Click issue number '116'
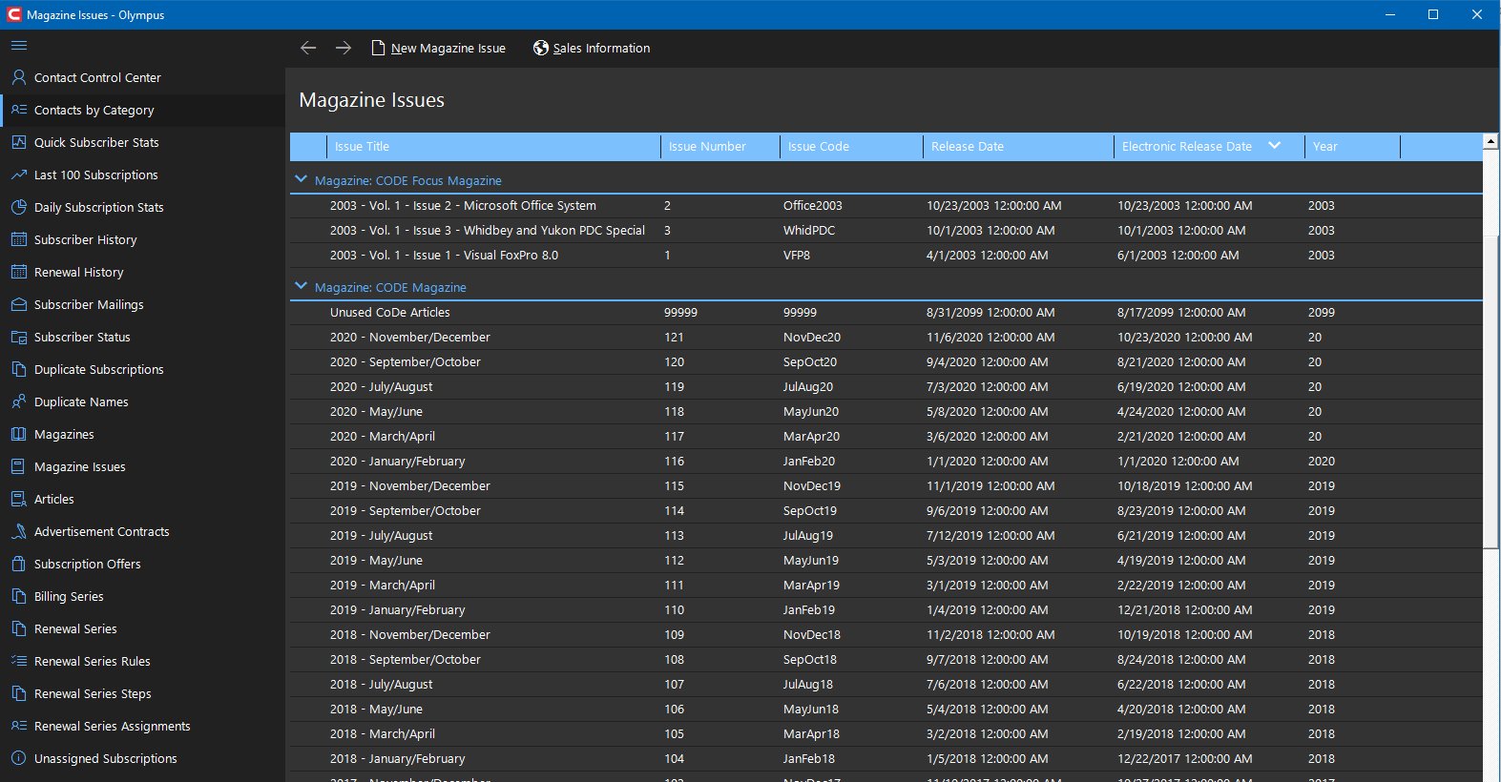Image resolution: width=1501 pixels, height=782 pixels. (x=674, y=461)
